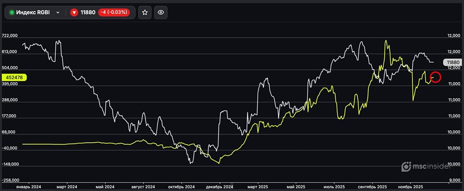Click the red down-arrow circle icon

coord(74,13)
